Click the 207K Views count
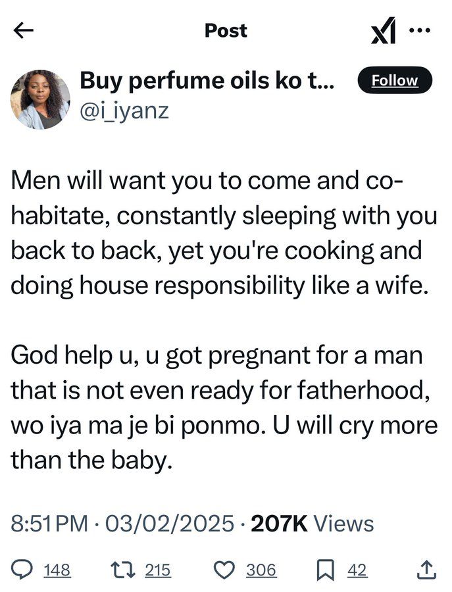The height and width of the screenshot is (592, 452). [313, 524]
